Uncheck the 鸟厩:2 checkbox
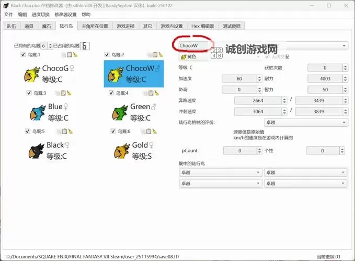The image size is (355, 261). (x=107, y=54)
